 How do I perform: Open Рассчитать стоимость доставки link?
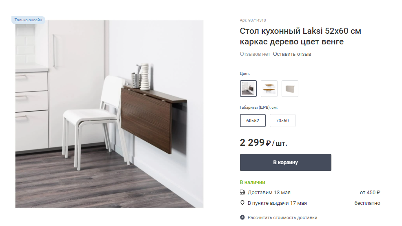click(x=282, y=217)
